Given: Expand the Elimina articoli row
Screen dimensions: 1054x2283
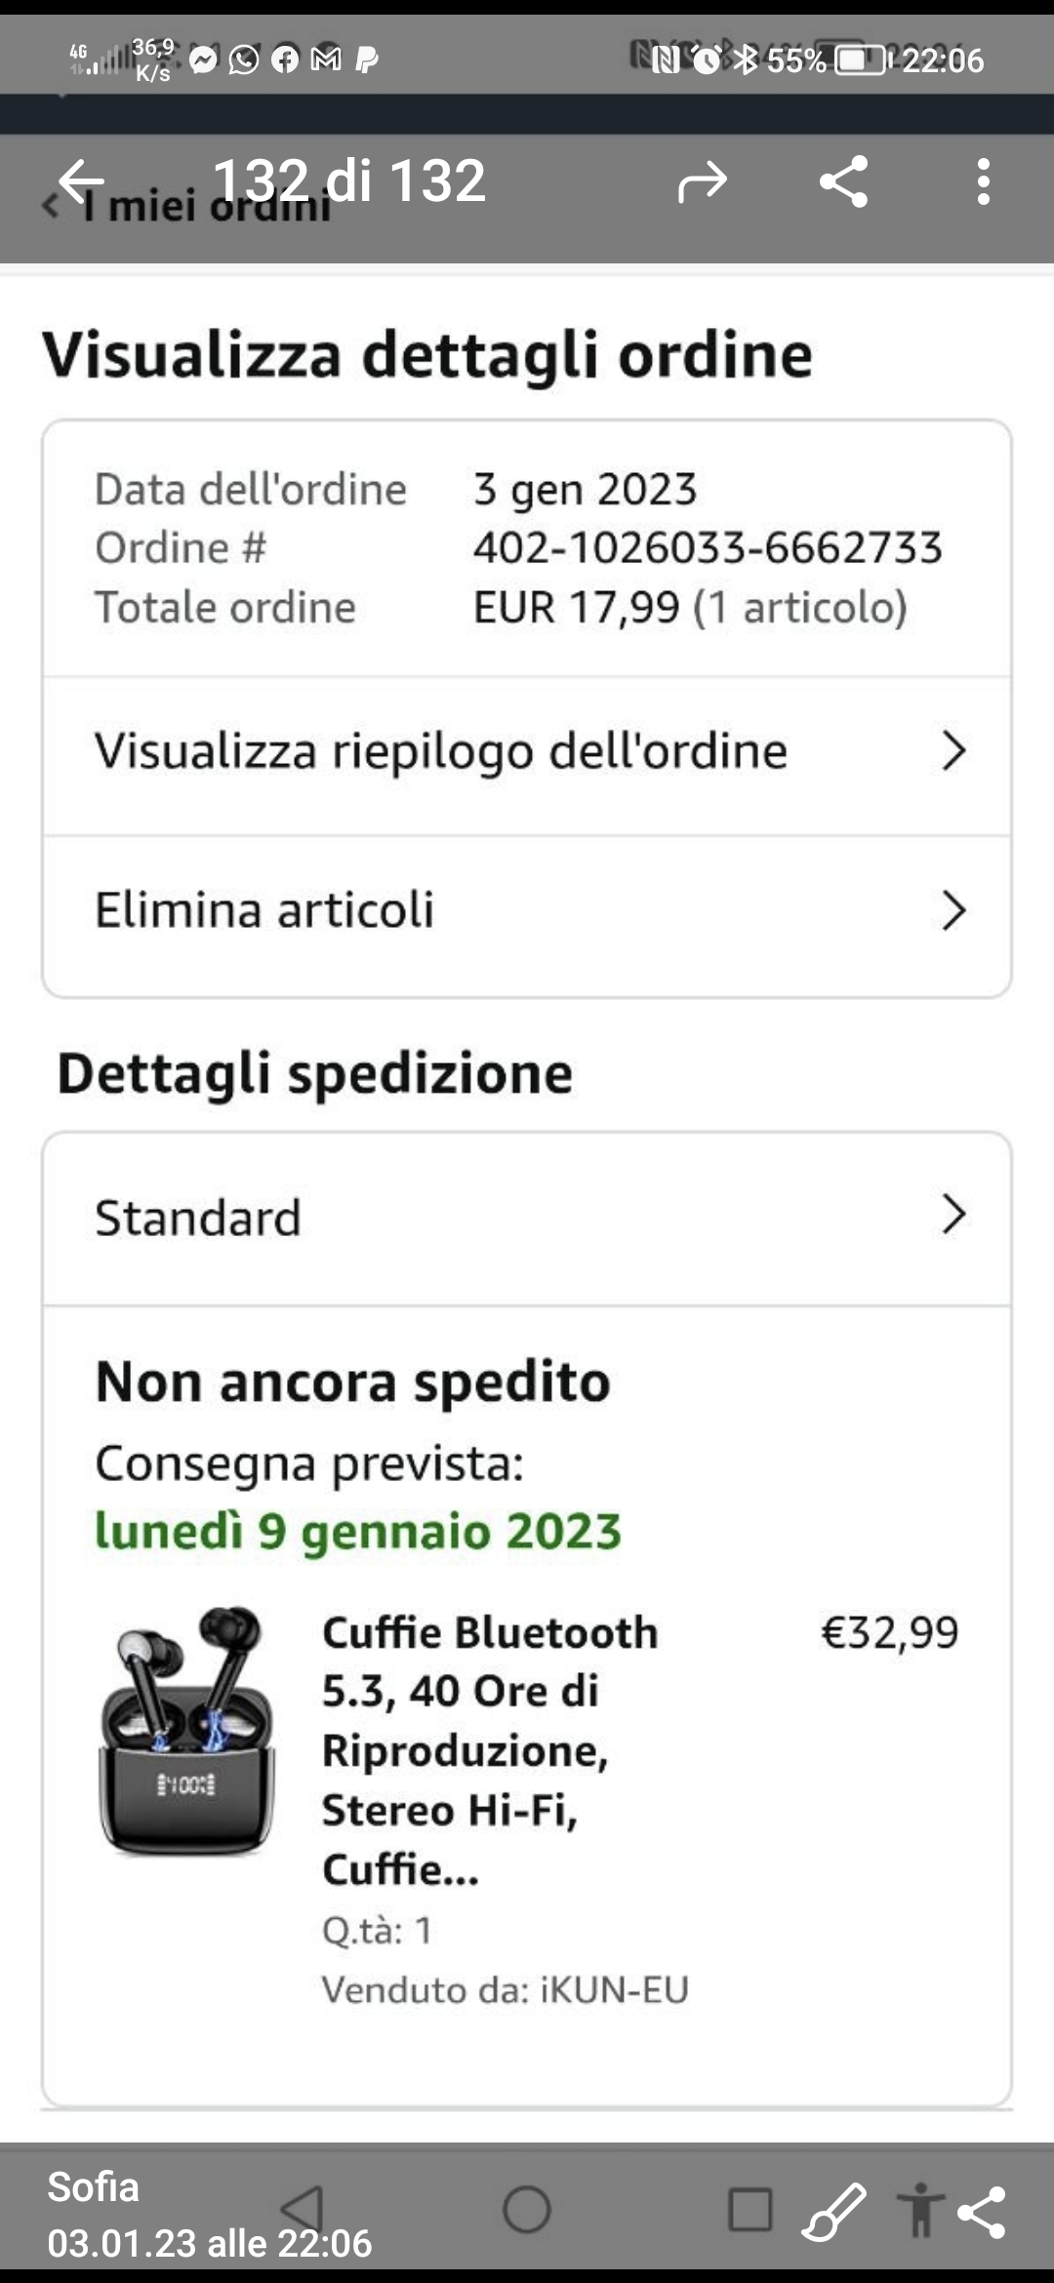Looking at the screenshot, I should tap(527, 912).
